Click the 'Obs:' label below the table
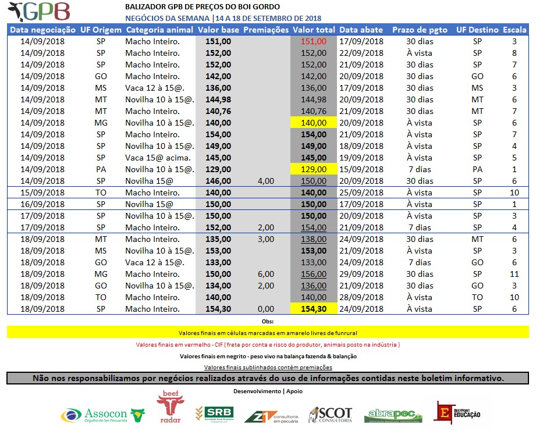The image size is (536, 431). (268, 322)
